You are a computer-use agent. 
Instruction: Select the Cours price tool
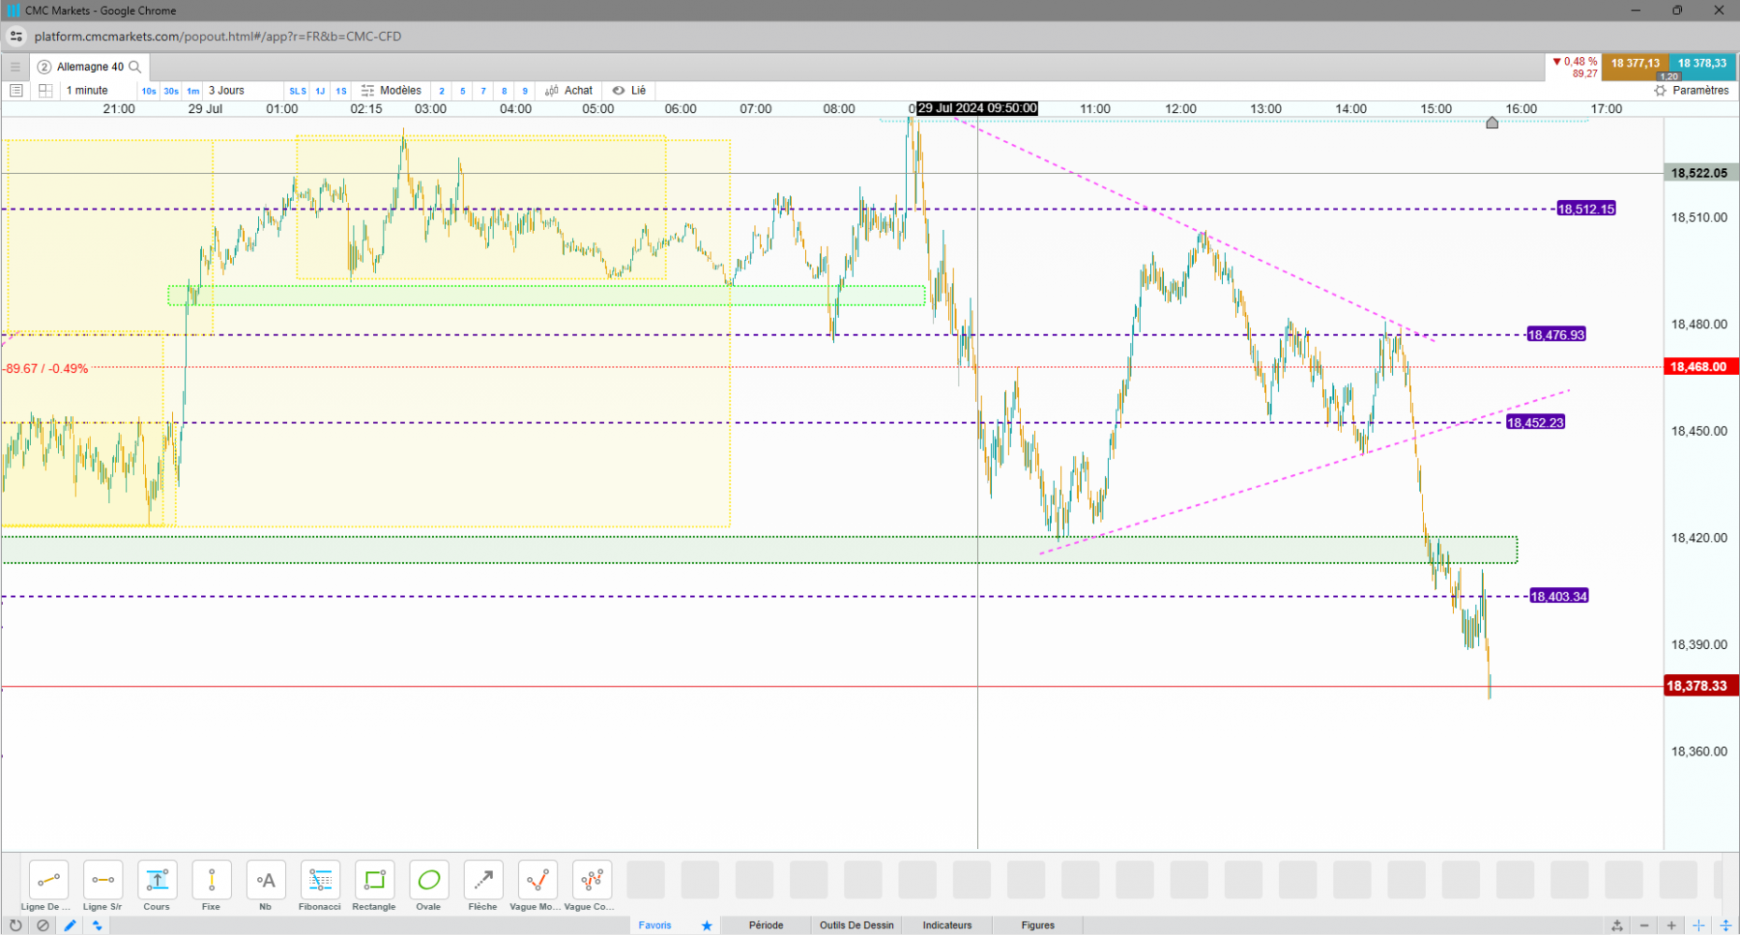click(x=157, y=880)
